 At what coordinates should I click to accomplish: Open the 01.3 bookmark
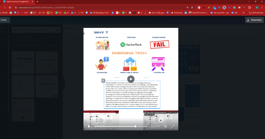(33, 13)
